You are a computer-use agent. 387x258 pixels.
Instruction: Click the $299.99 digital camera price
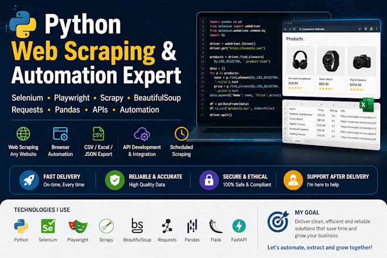pyautogui.click(x=355, y=85)
